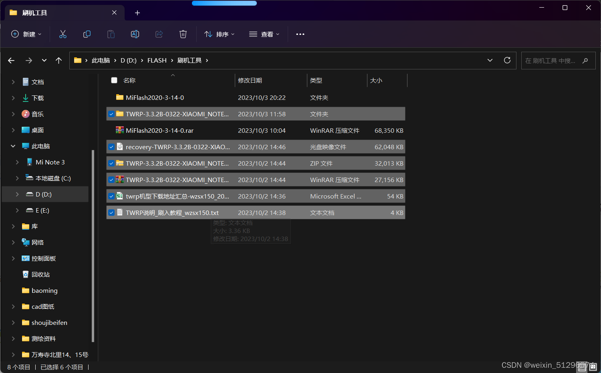601x373 pixels.
Task: Open the recent locations dropdown arrow
Action: click(x=44, y=61)
